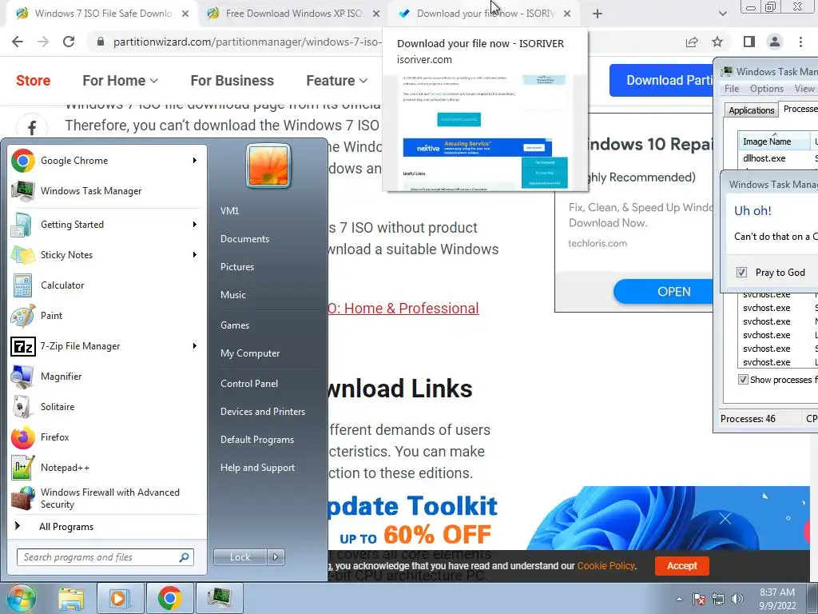818x614 pixels.
Task: Expand Sticky Notes jump list arrow
Action: click(195, 255)
